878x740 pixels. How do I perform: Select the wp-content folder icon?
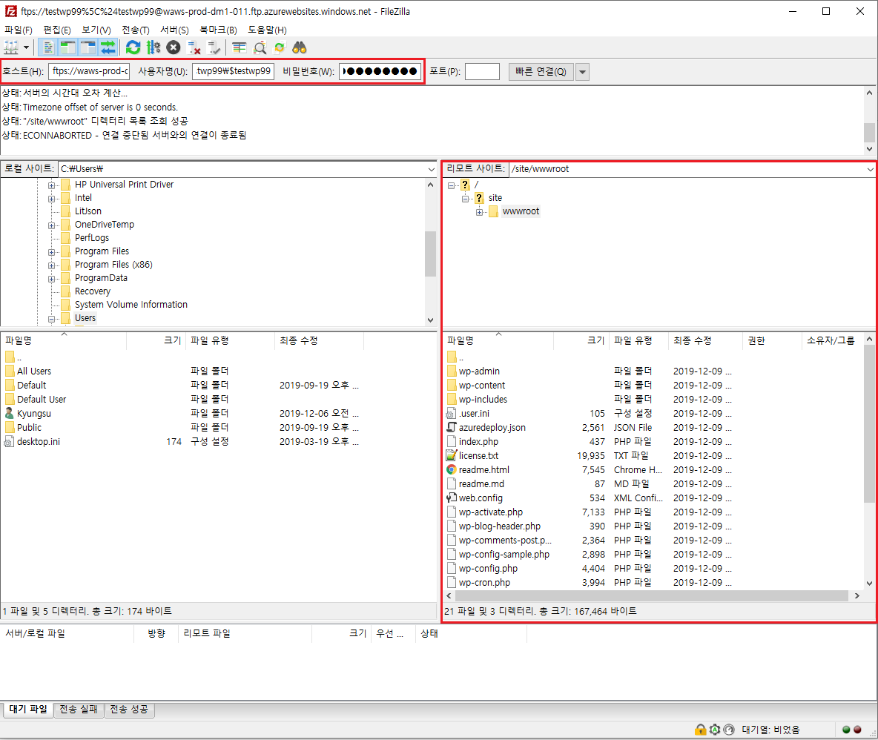(452, 385)
